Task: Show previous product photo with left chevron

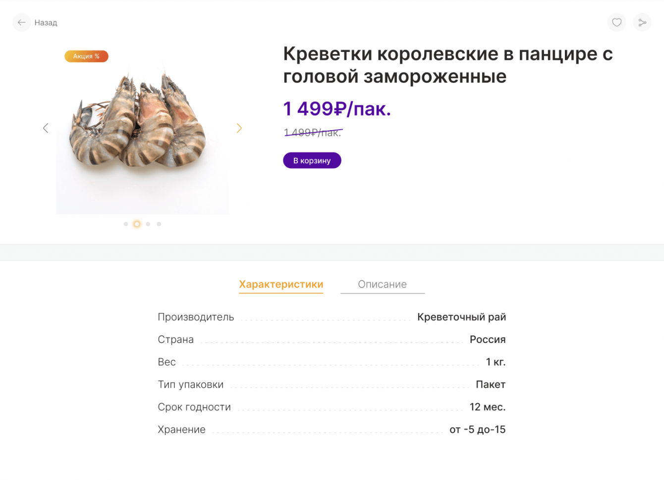Action: point(46,128)
